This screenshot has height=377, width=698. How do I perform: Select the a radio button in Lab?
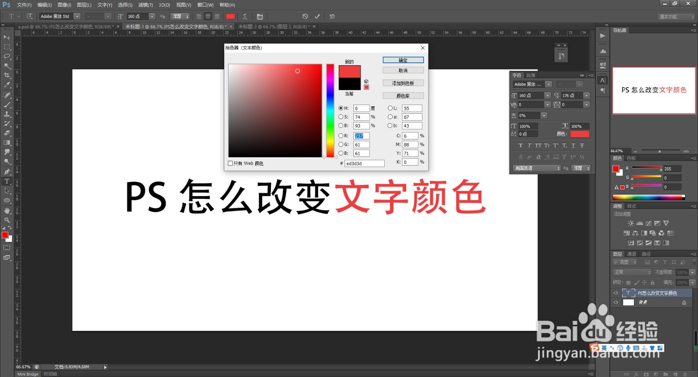390,117
